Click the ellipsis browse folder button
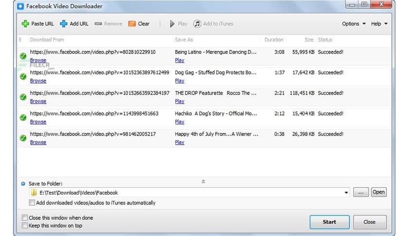Viewport: 407px width, 236px height. [361, 192]
